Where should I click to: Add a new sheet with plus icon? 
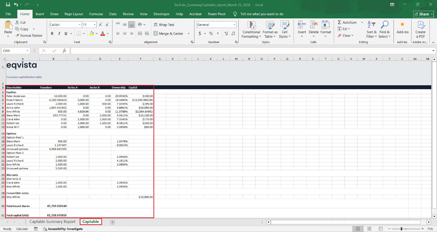pos(112,222)
